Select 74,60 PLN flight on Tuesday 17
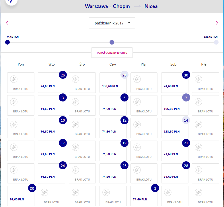224x207 pixels. (x=51, y=151)
